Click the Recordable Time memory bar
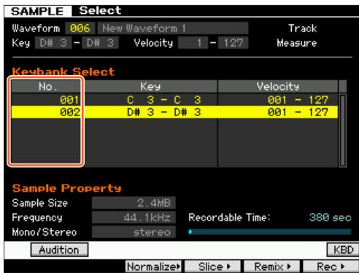Viewport: 359px width, 273px height. (270, 231)
